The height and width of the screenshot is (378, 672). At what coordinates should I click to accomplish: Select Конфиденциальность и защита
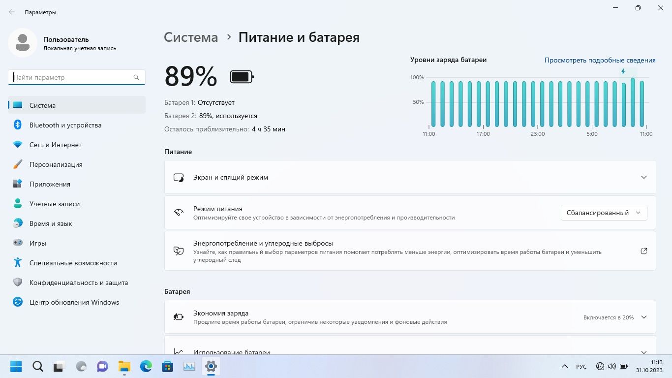[x=77, y=283]
